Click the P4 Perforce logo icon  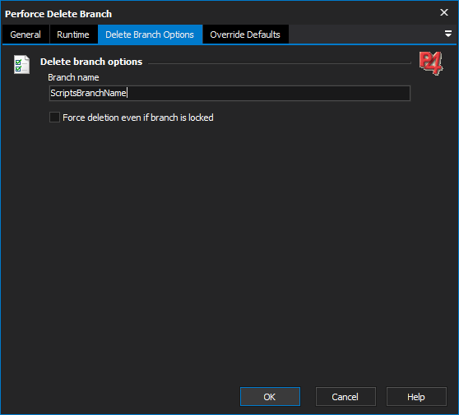click(x=430, y=63)
